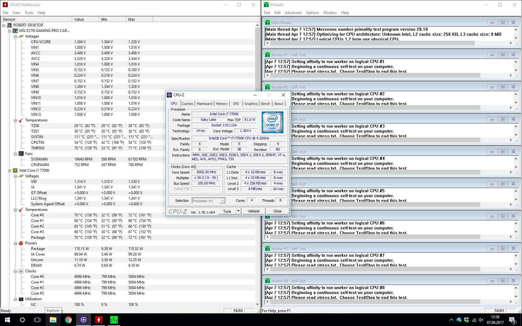Open the Graphics tab in CPU-Z

[x=251, y=104]
